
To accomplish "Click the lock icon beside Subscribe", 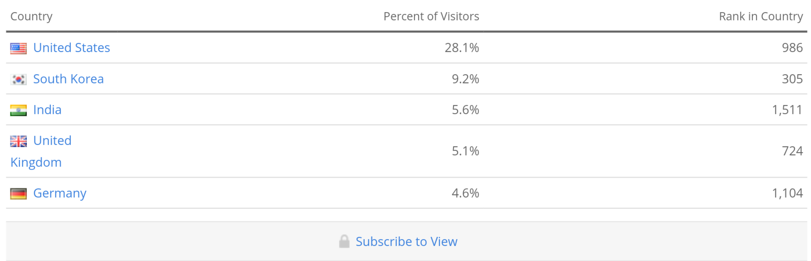I will [344, 242].
